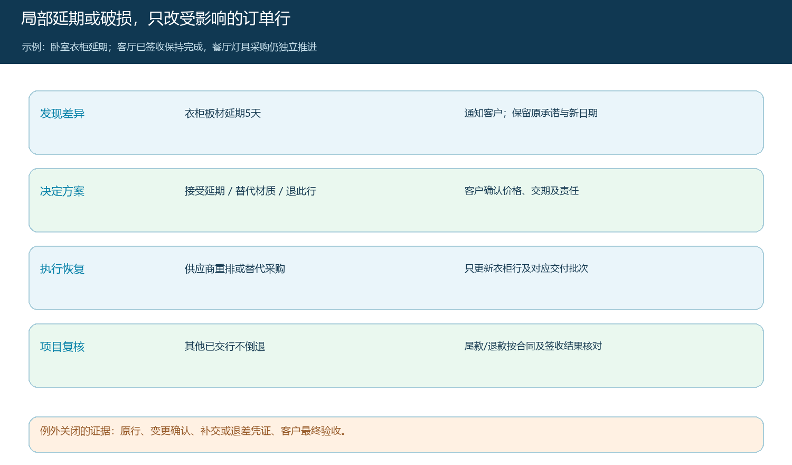Select the text 接受延期 / 替代材质 / 退此行
Image resolution: width=792 pixels, height=465 pixels.
[x=250, y=191]
